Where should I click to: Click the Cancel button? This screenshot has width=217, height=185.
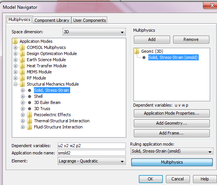pyautogui.click(x=178, y=179)
